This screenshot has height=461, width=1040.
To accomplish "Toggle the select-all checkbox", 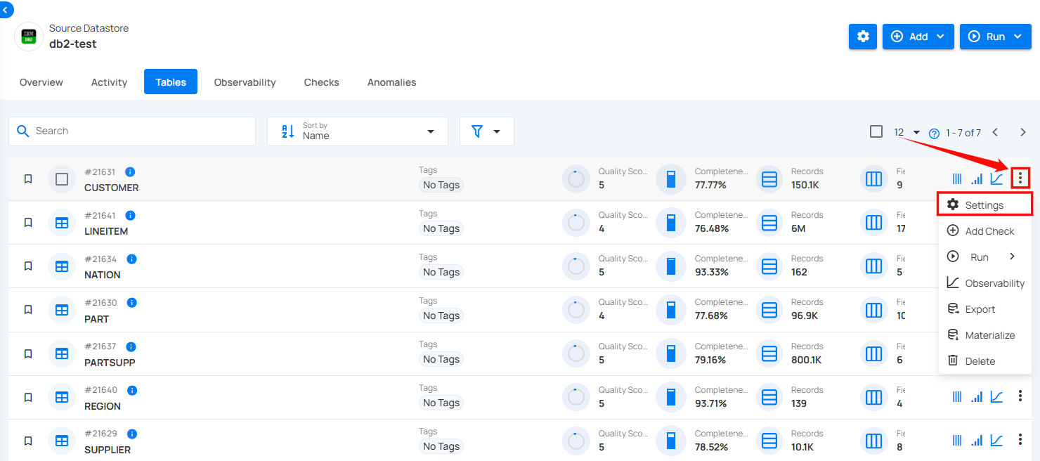I will (x=876, y=131).
